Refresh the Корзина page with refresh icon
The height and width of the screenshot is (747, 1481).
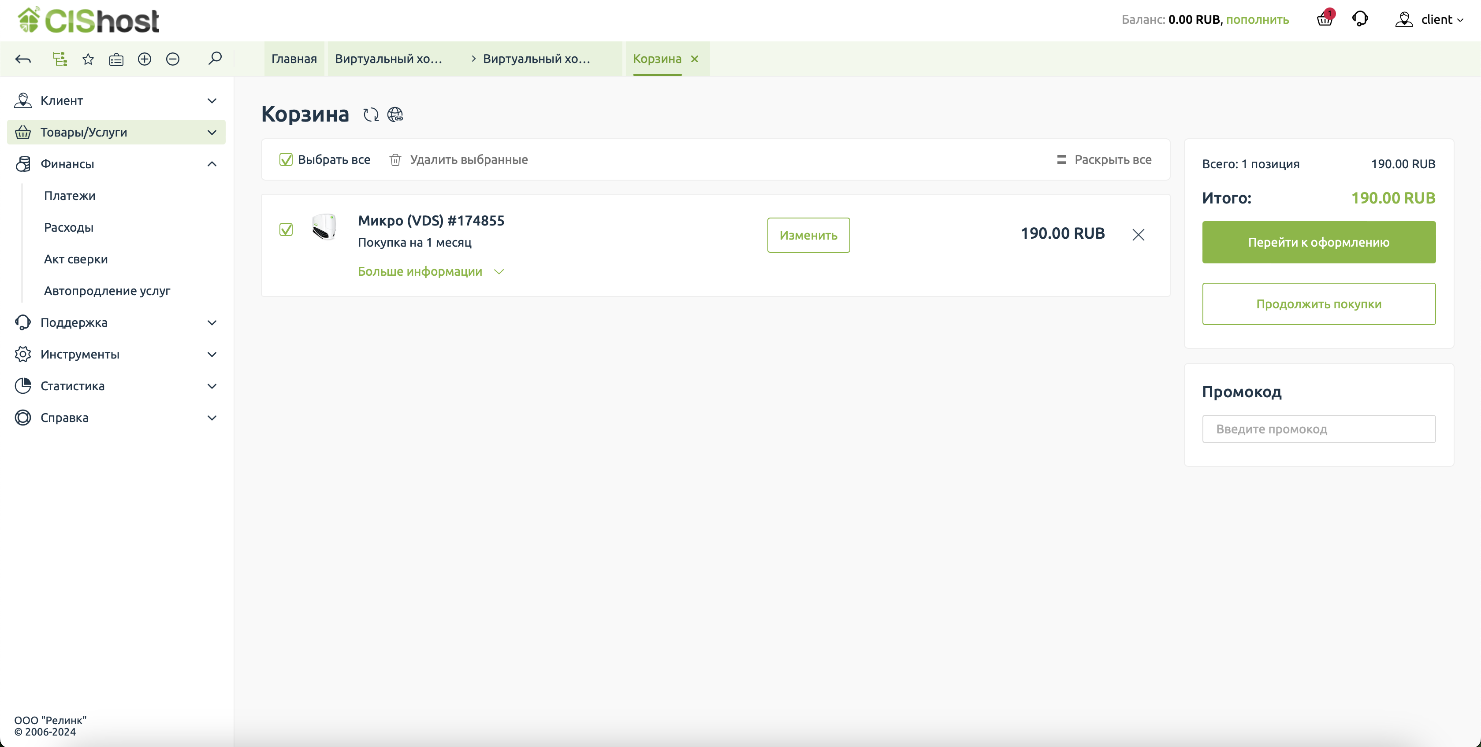pos(371,115)
